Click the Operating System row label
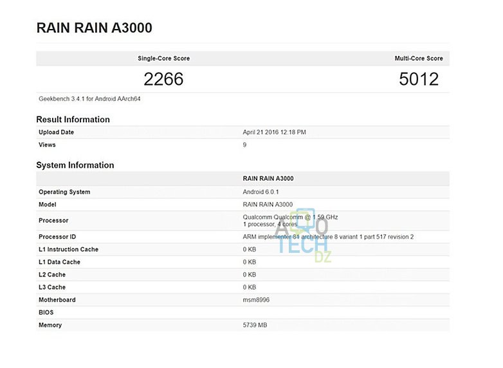Screen dimensions: 503x368 64,192
